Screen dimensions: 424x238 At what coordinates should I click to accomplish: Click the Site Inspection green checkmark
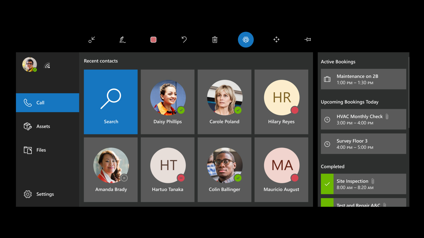click(327, 184)
